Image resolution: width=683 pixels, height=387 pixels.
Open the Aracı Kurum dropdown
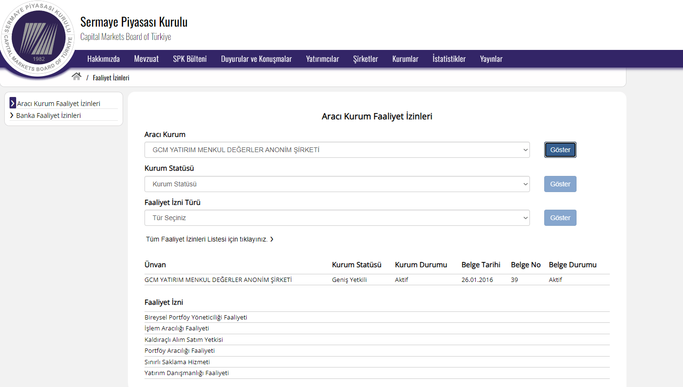coord(337,150)
